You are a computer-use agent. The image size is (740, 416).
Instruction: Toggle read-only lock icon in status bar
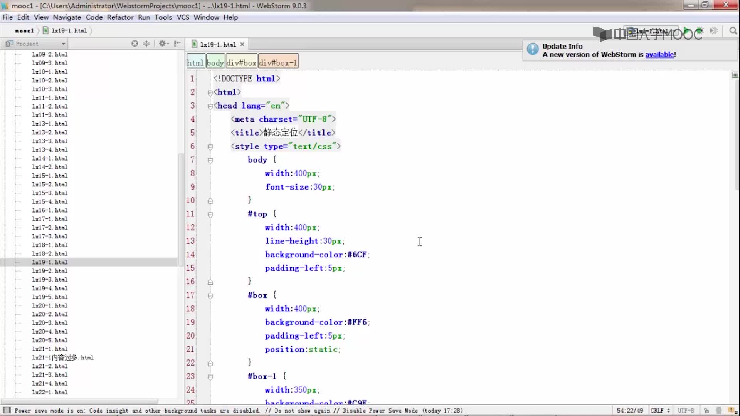706,411
